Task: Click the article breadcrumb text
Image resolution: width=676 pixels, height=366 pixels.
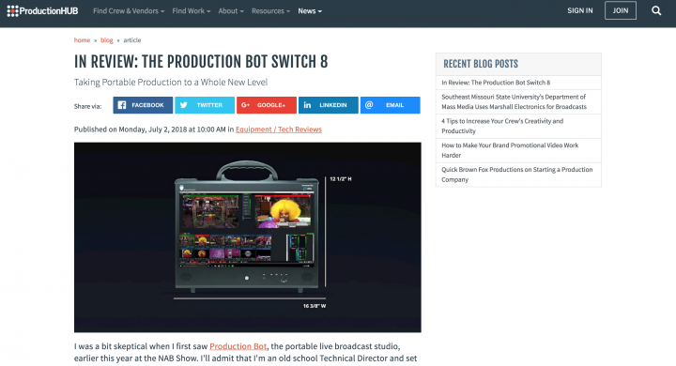Action: 132,40
